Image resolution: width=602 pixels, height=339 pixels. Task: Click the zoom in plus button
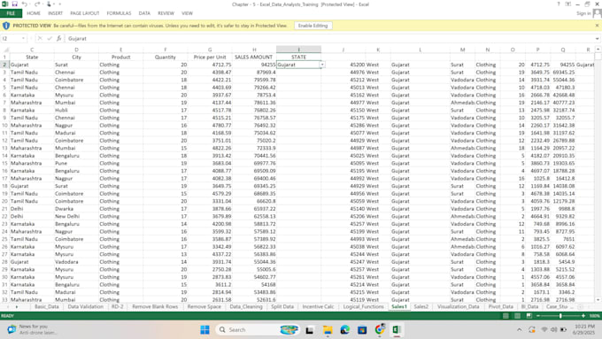click(583, 316)
